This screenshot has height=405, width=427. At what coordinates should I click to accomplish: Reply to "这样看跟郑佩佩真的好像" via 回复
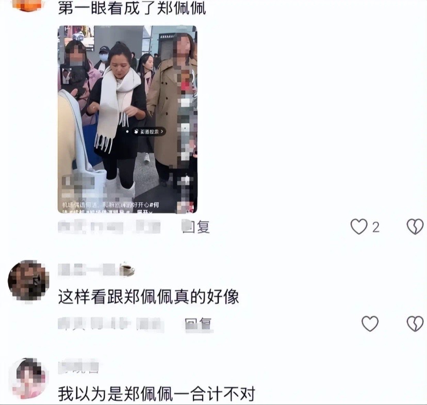point(199,325)
